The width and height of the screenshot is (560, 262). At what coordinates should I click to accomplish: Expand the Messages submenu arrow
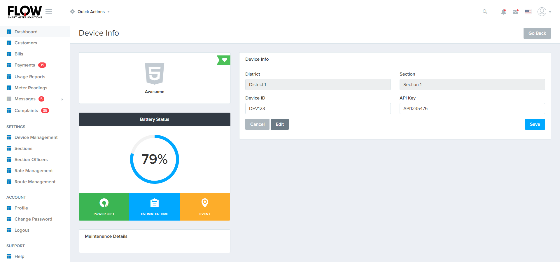62,99
